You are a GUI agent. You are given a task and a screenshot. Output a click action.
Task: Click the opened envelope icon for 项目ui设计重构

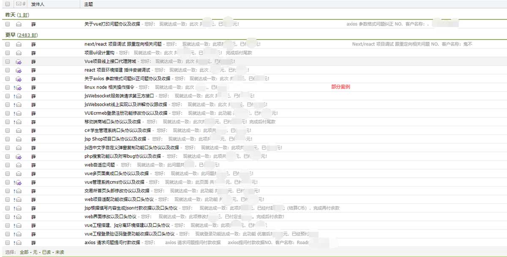pos(19,53)
